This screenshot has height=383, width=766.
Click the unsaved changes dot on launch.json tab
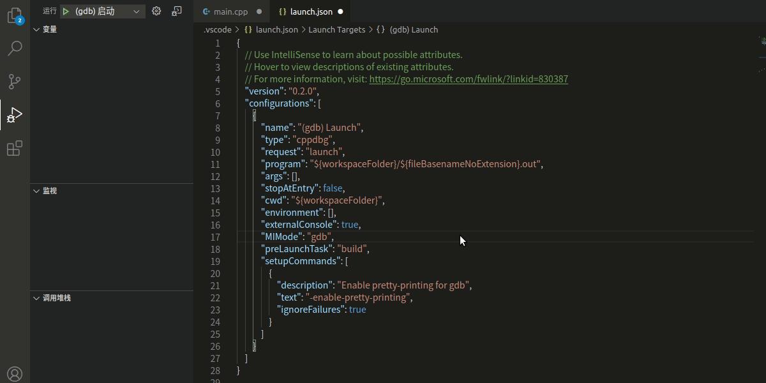pyautogui.click(x=340, y=11)
